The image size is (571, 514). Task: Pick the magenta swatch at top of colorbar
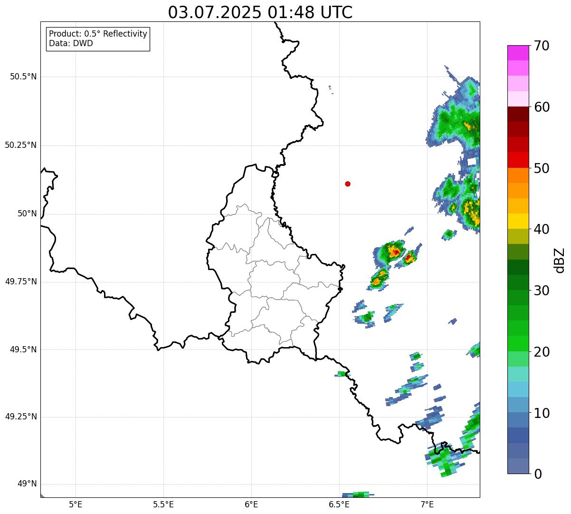[x=518, y=53]
